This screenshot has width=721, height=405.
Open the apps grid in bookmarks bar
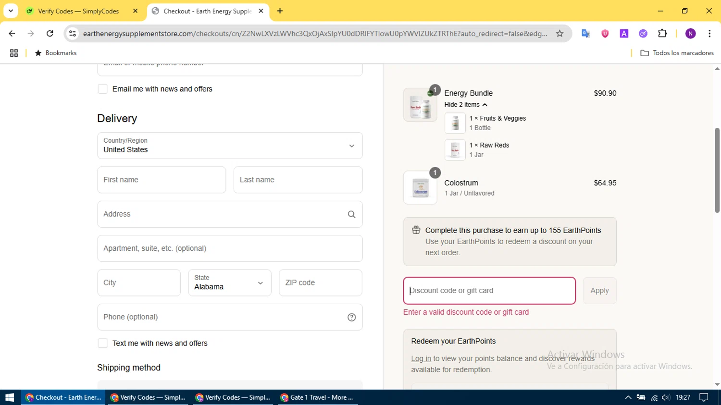(x=14, y=53)
